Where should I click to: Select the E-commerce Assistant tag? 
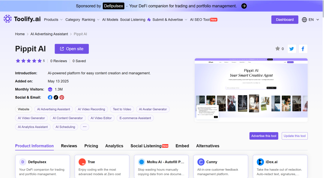coord(135,118)
